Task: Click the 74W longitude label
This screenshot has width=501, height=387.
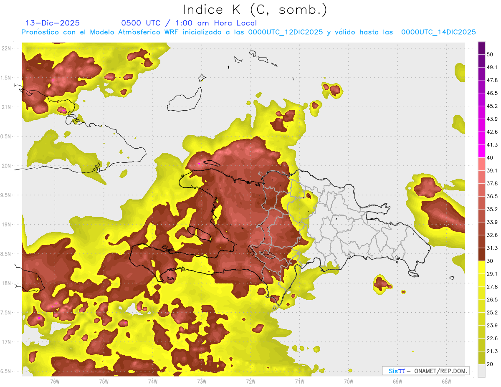Action: (x=153, y=381)
